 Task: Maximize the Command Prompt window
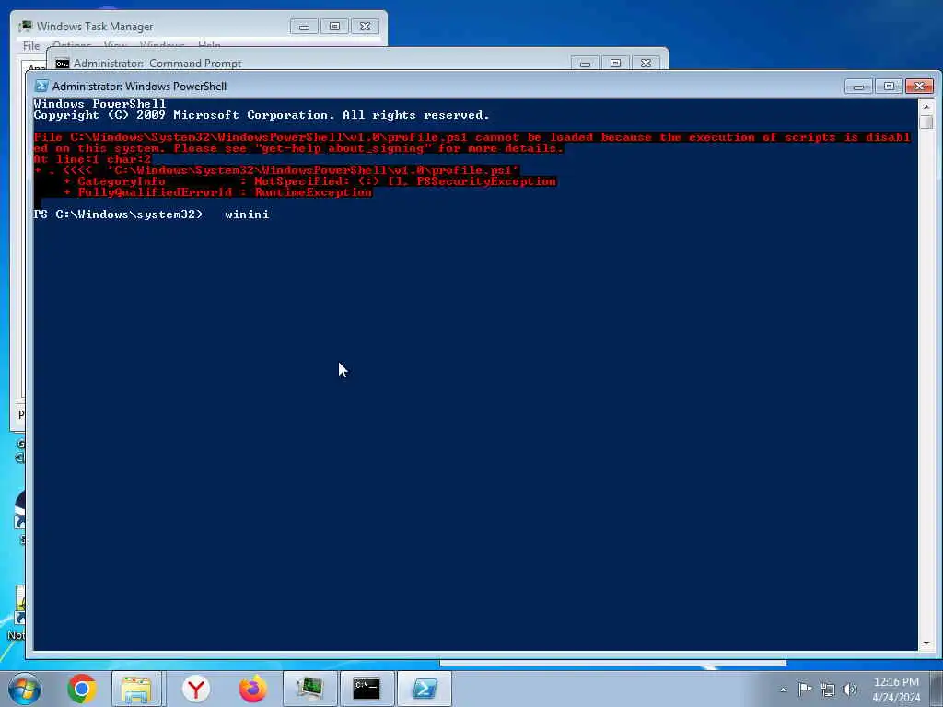tap(615, 64)
